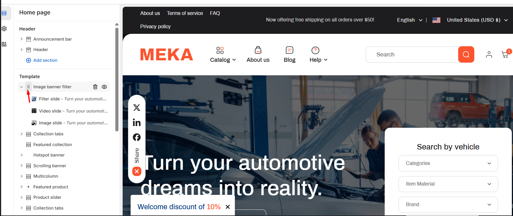Viewport: 513px width, 216px height.
Task: Dismiss the Welcome discount popup
Action: click(x=228, y=207)
